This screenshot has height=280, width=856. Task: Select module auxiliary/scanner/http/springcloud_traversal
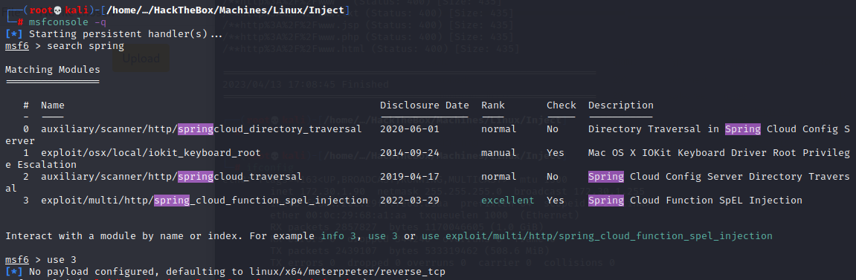[x=171, y=177]
